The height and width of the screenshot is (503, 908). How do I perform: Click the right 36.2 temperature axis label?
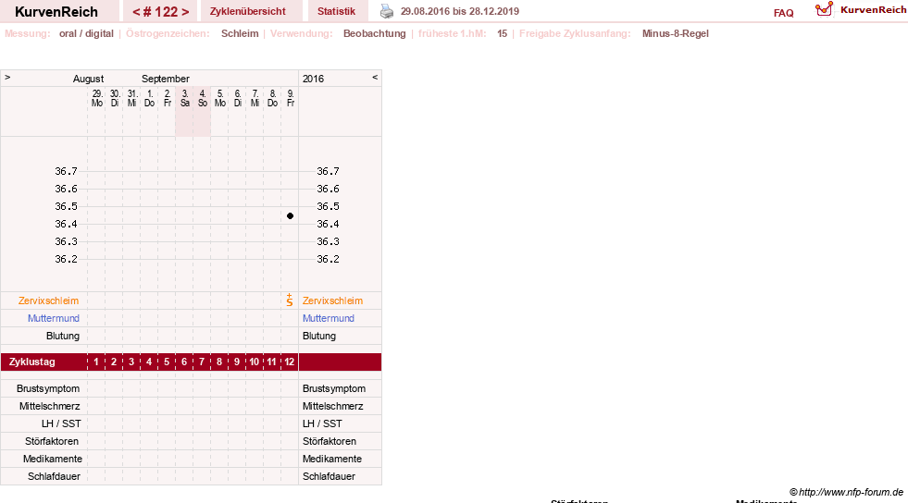(x=328, y=259)
